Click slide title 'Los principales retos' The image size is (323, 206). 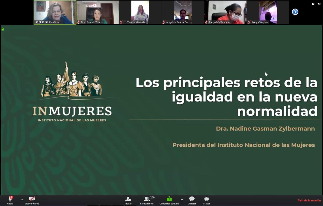point(227,97)
